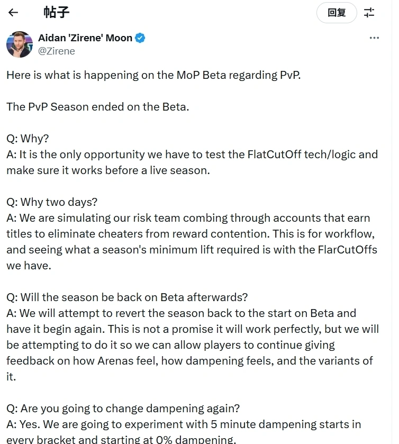Open Aidan 'Zirene' Moon's profile picture

(x=20, y=44)
